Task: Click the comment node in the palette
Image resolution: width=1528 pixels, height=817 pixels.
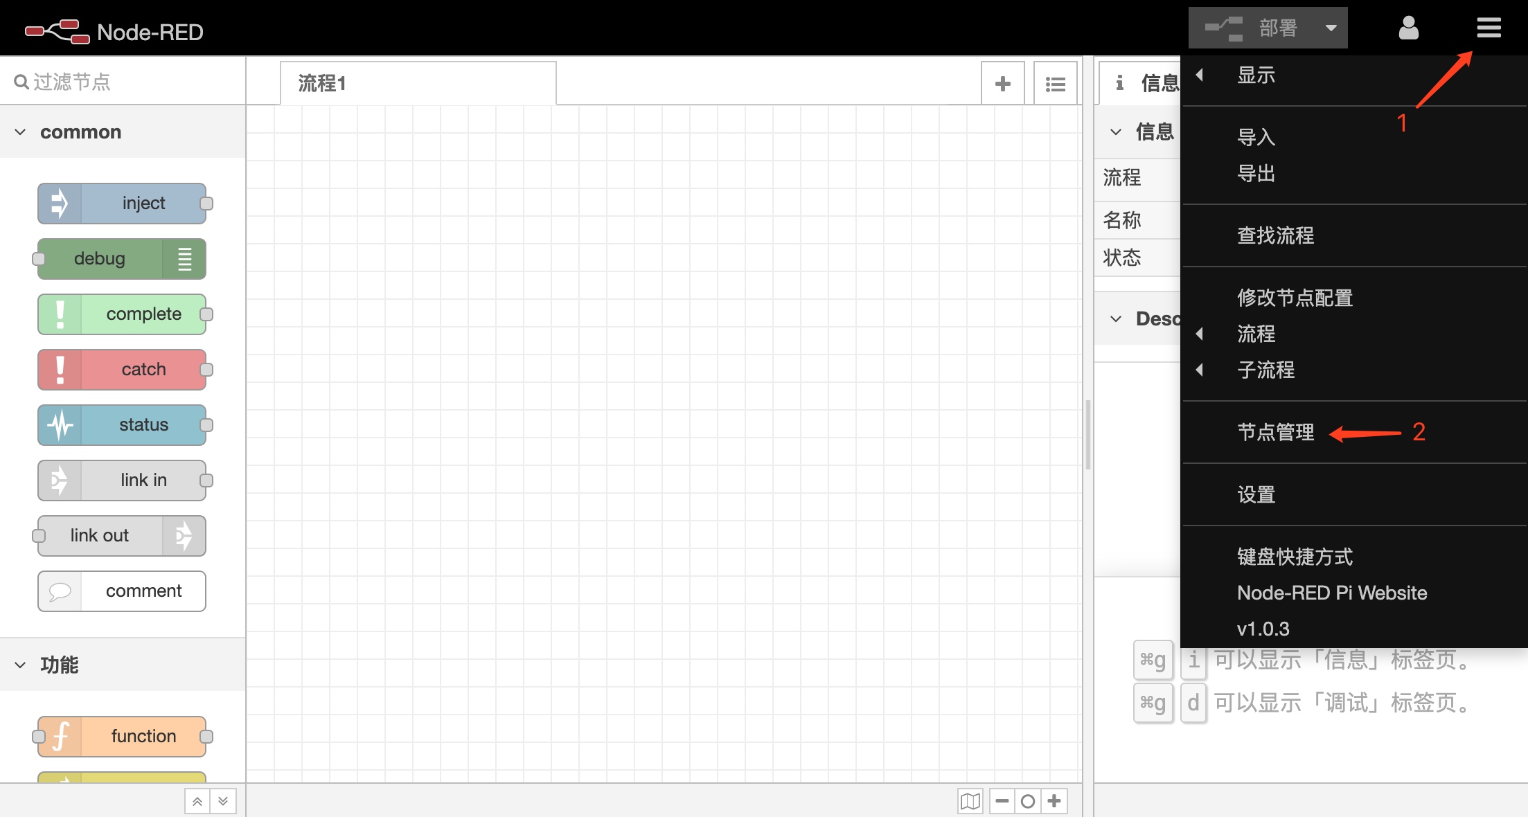Action: pyautogui.click(x=143, y=591)
